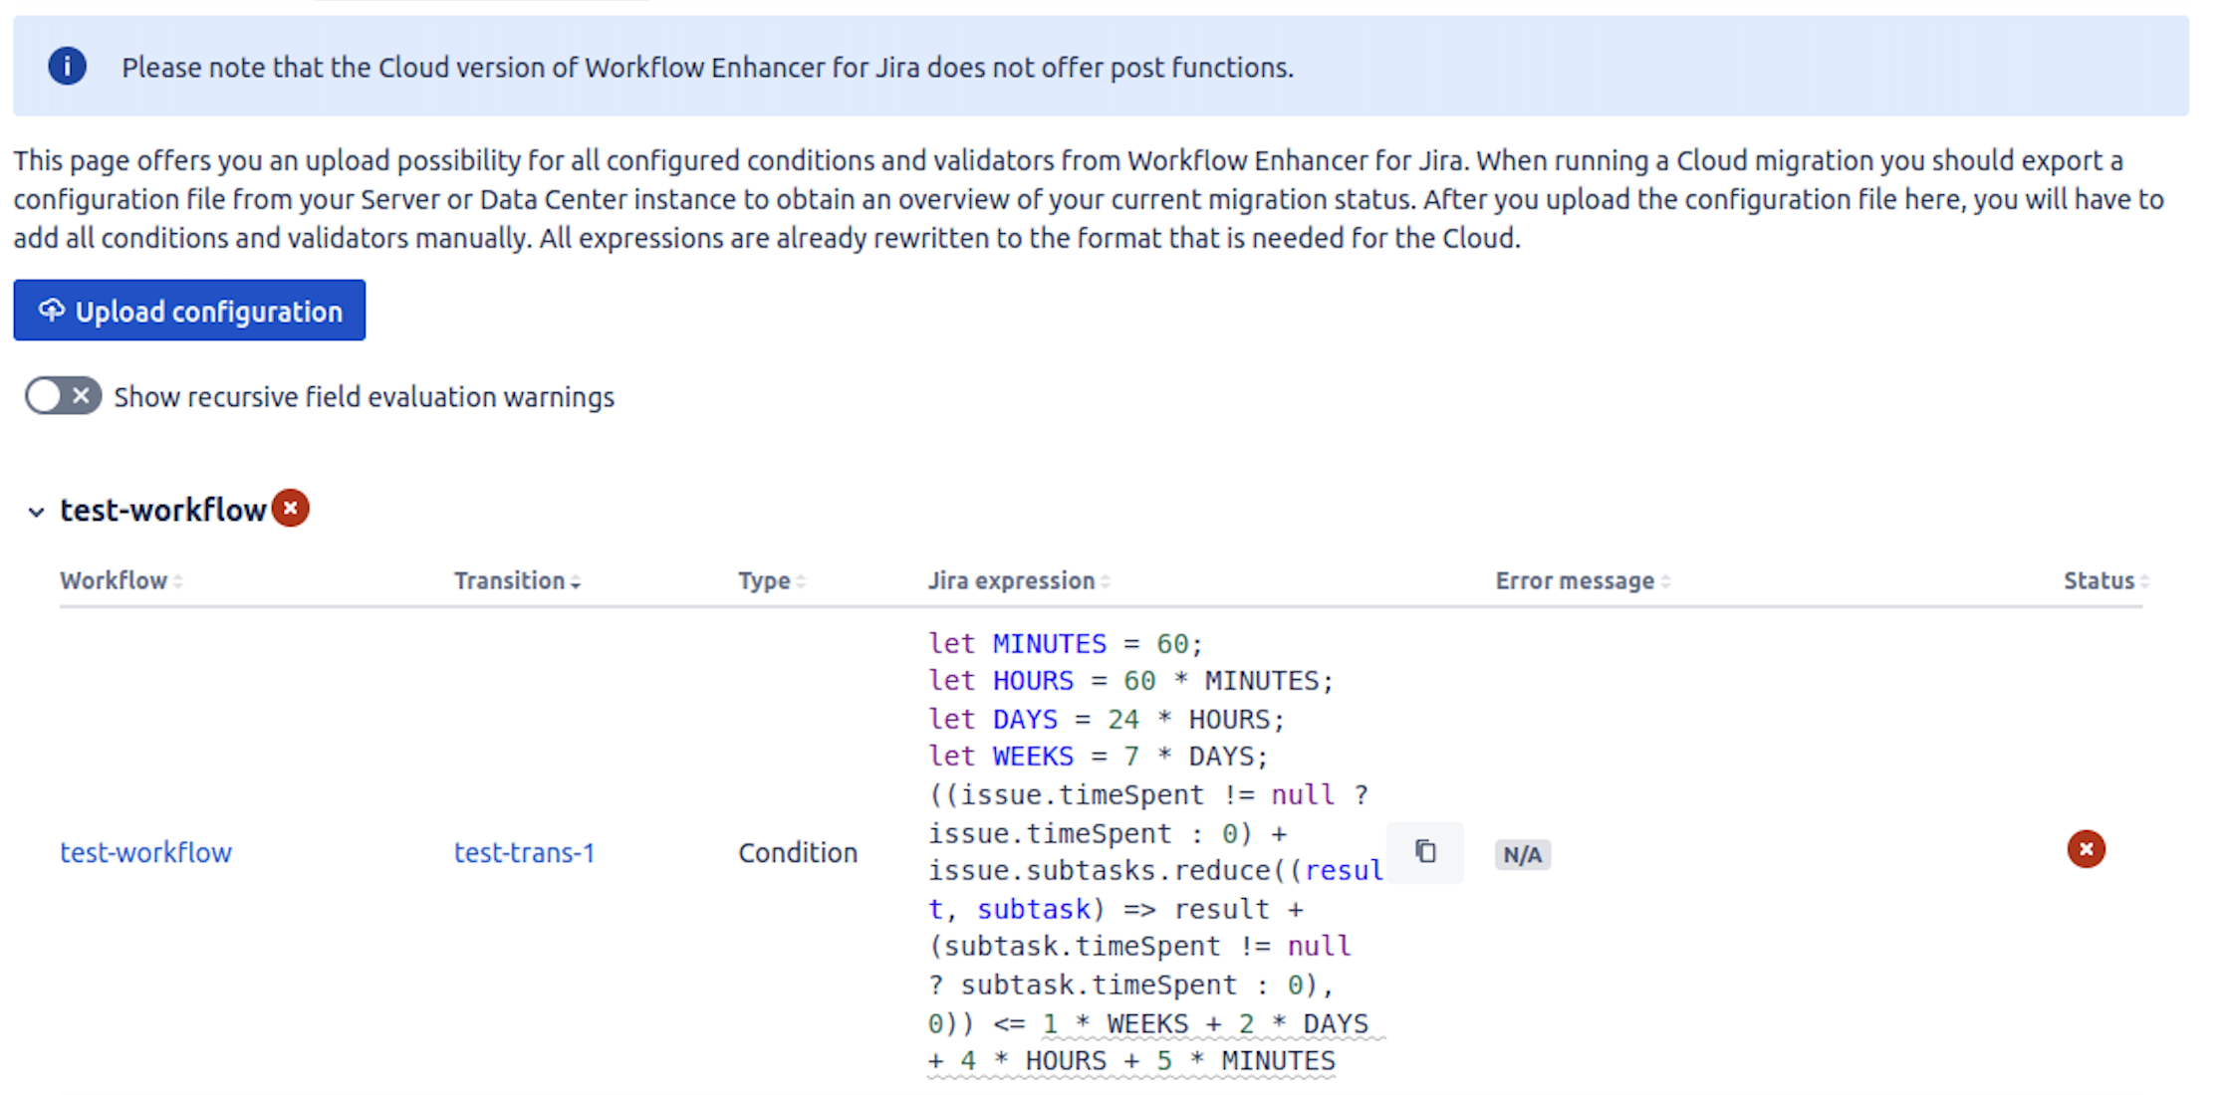Click the N/A error message badge
The height and width of the screenshot is (1095, 2229).
(1522, 853)
